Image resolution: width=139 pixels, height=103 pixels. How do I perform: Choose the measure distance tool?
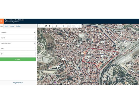[x=60, y=26]
